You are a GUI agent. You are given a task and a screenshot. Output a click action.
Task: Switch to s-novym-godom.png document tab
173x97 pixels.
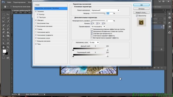(x=22, y=11)
